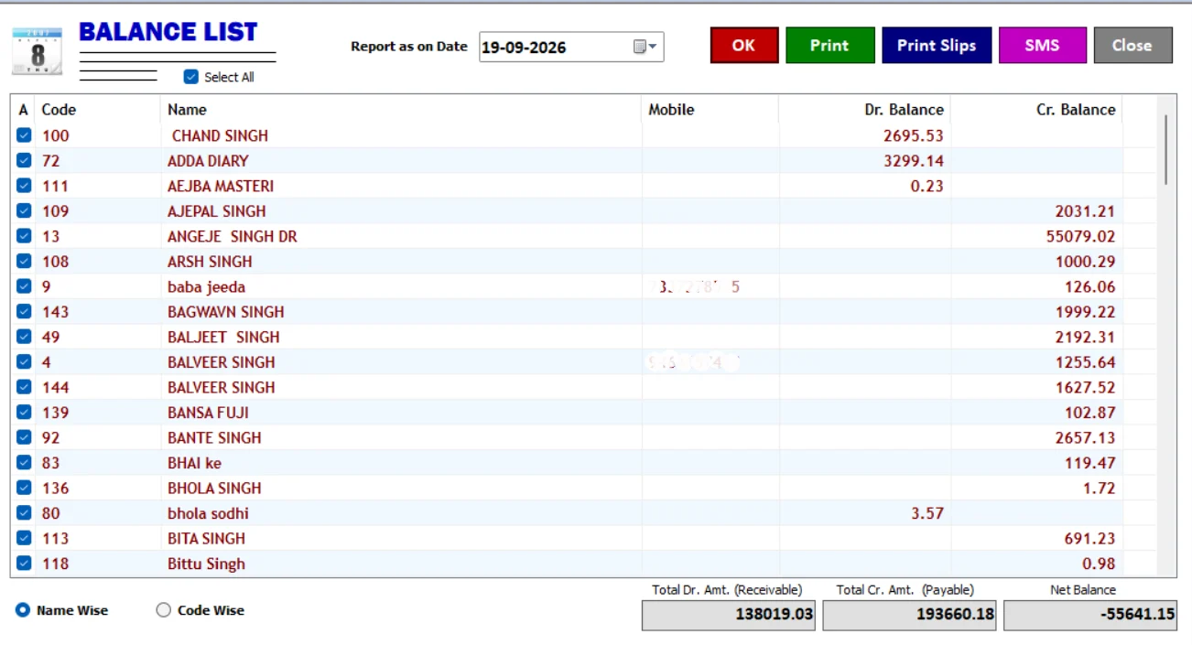Untick the baba jeeda checkbox
The height and width of the screenshot is (645, 1192).
pyautogui.click(x=24, y=286)
